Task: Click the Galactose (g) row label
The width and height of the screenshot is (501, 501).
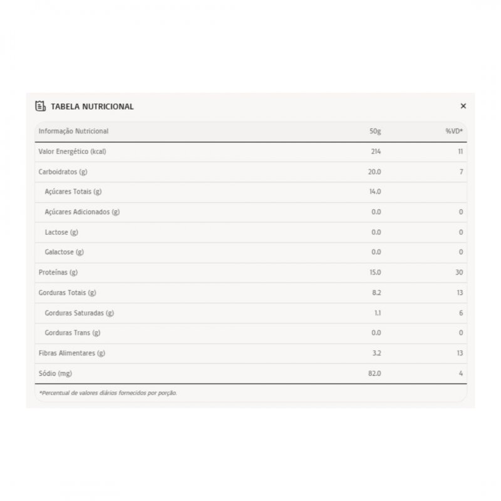Action: [x=65, y=252]
